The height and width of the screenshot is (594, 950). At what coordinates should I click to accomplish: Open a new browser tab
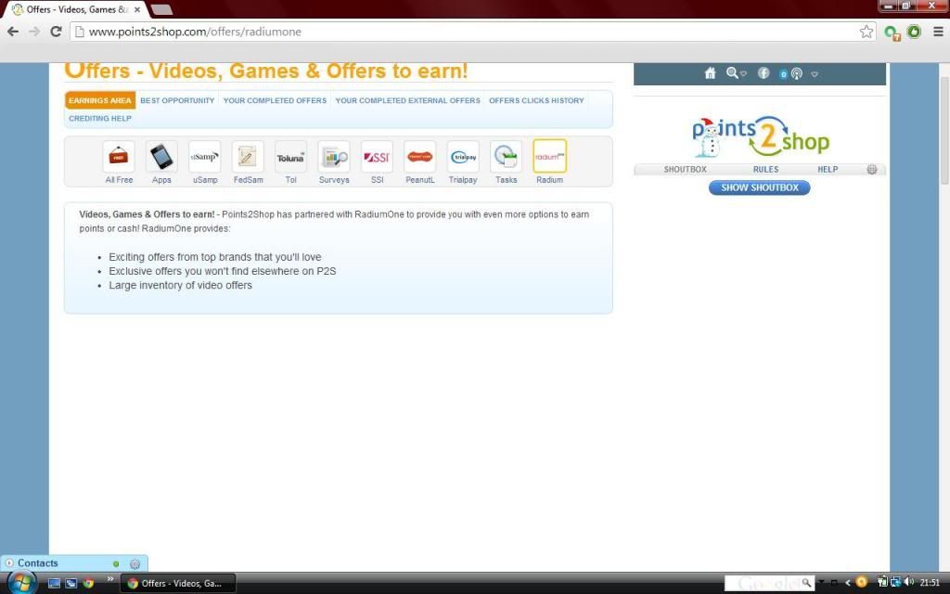[x=161, y=9]
